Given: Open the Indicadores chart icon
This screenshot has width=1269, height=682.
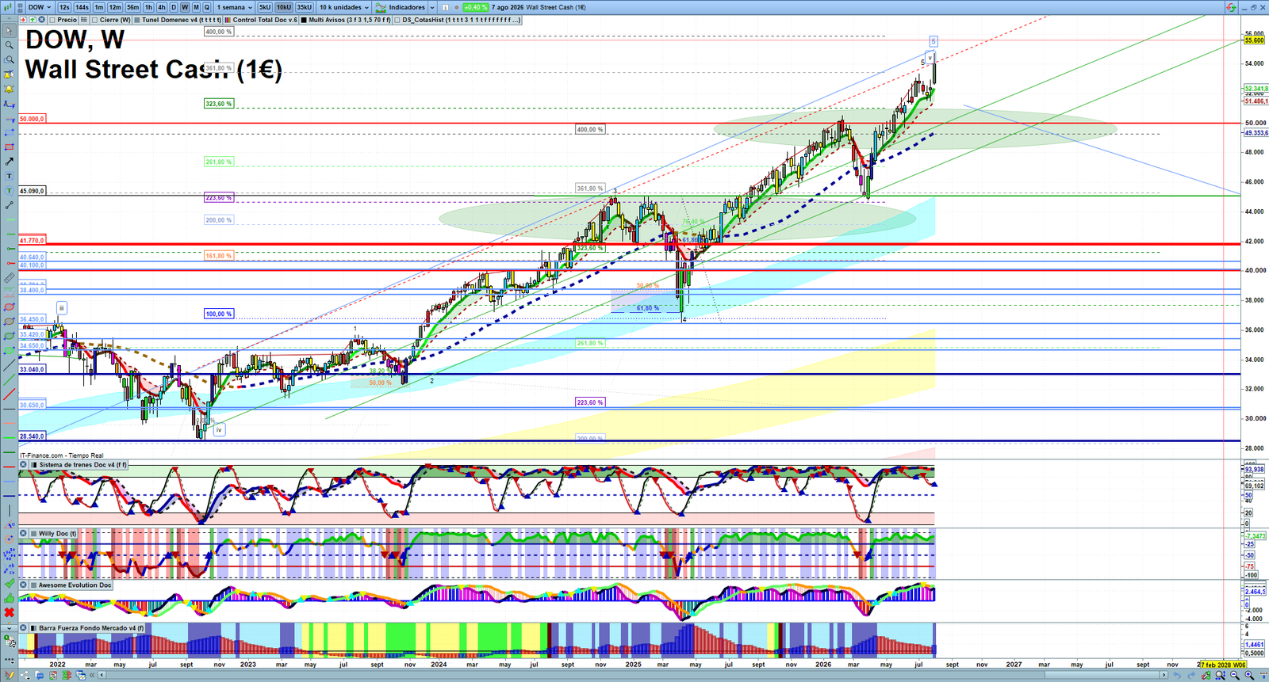Looking at the screenshot, I should point(381,7).
